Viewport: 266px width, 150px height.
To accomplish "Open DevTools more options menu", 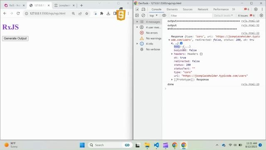I will pyautogui.click(x=262, y=9).
